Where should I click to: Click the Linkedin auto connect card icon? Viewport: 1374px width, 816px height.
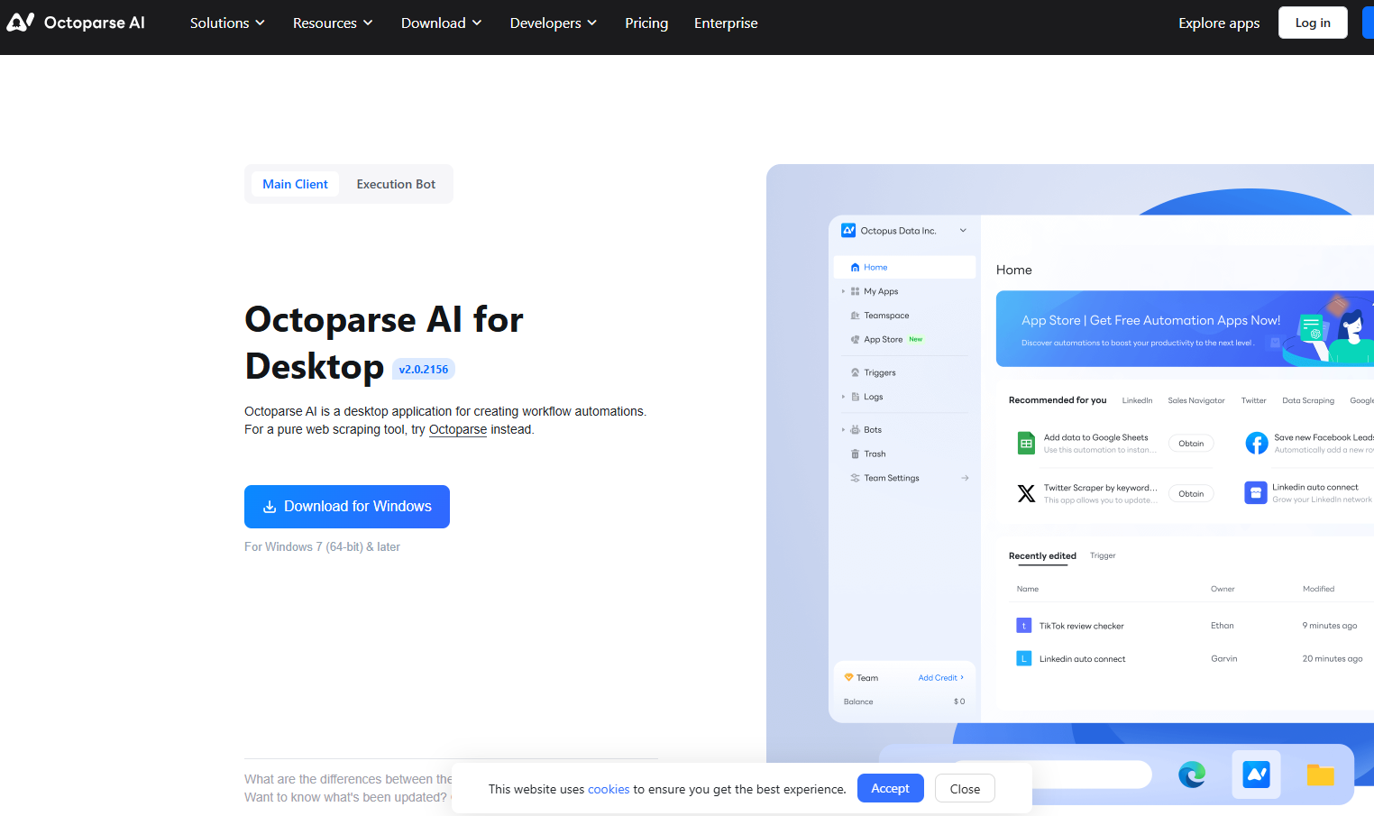point(1256,492)
